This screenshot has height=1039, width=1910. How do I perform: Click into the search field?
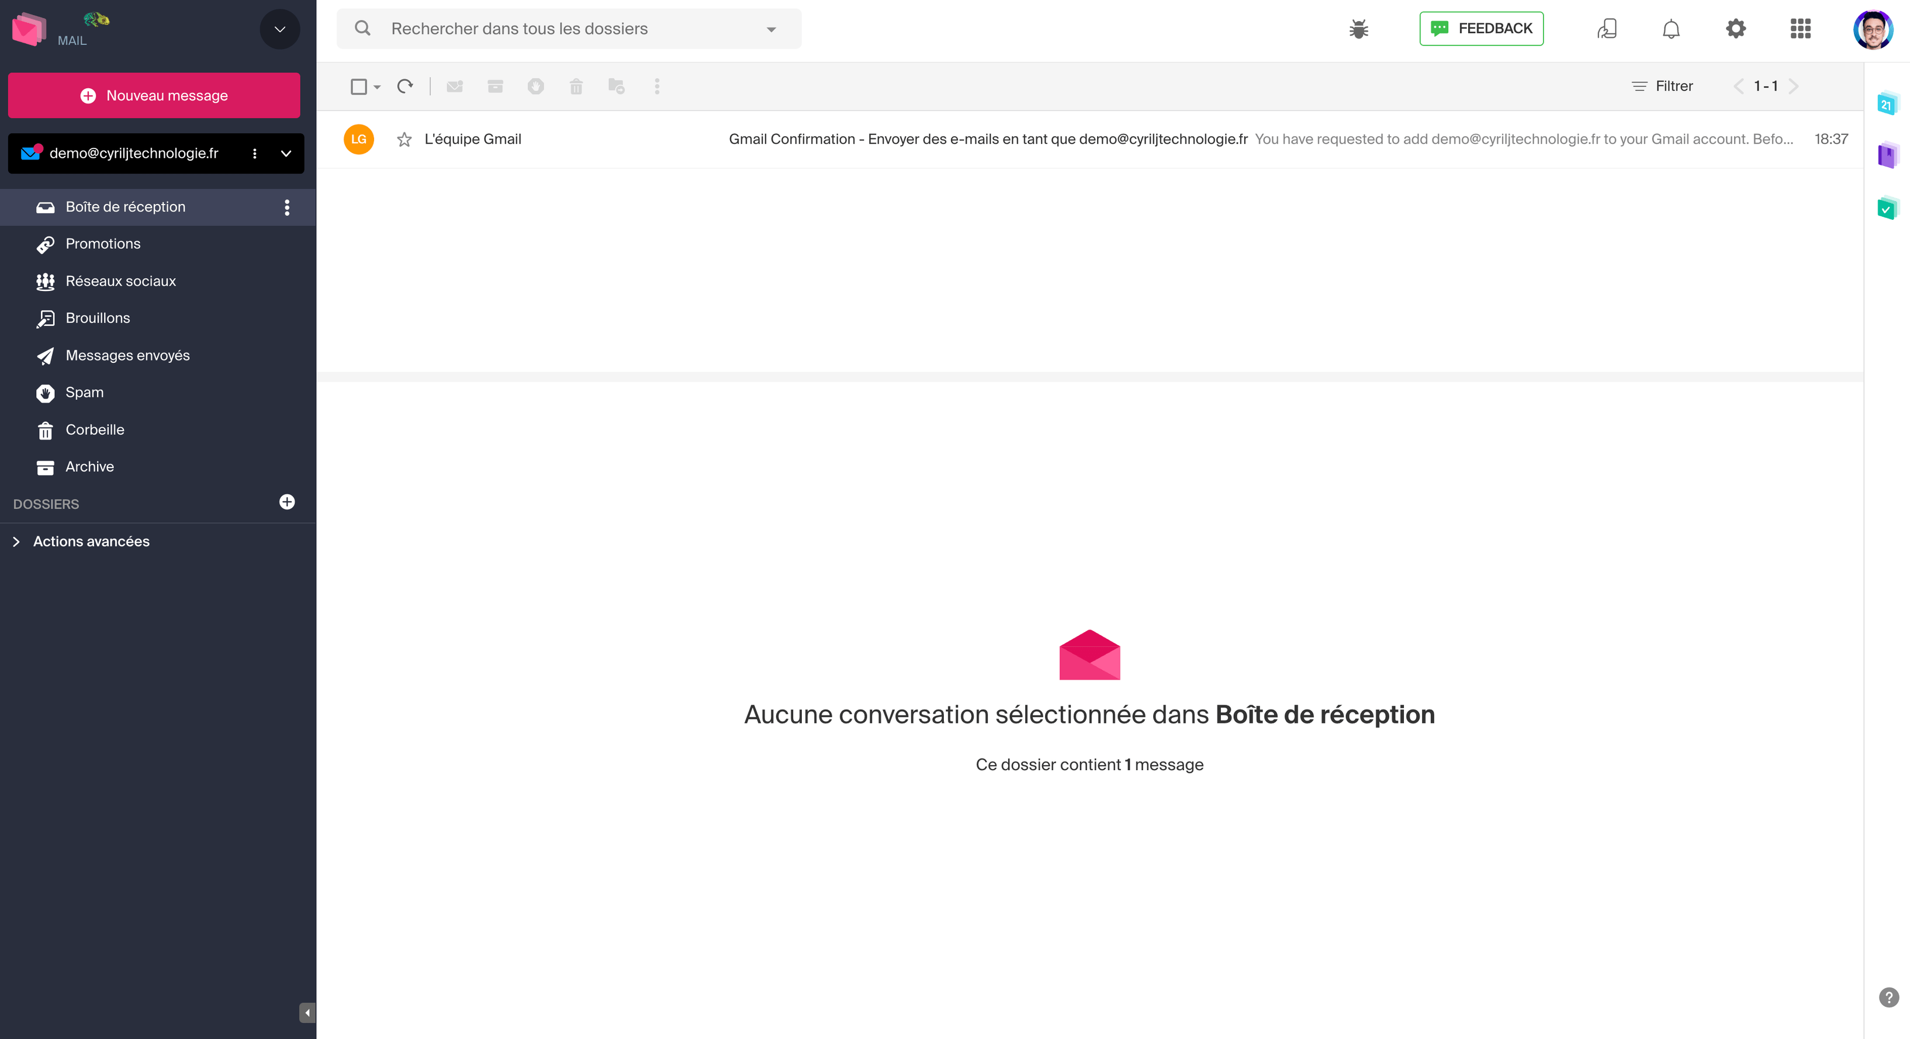pyautogui.click(x=563, y=29)
